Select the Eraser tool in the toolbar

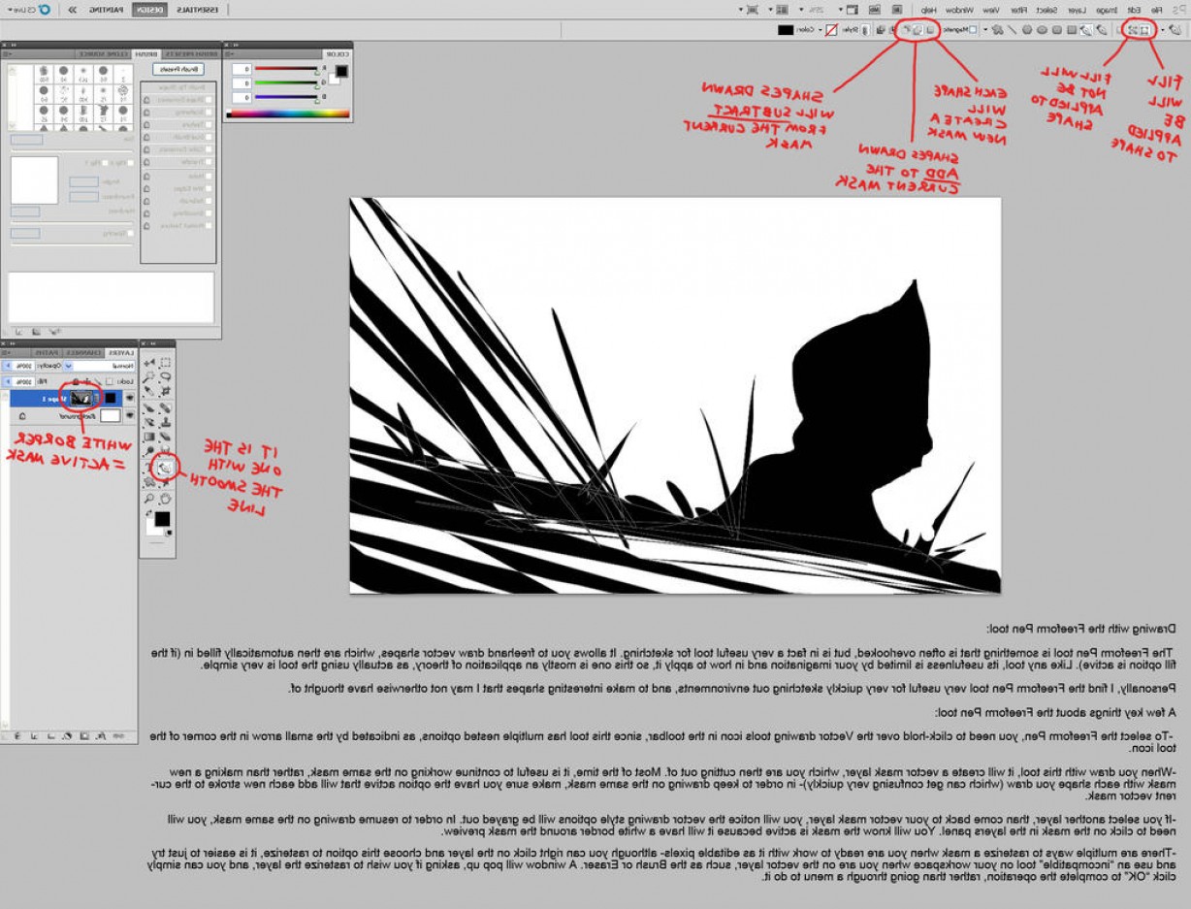tap(166, 436)
